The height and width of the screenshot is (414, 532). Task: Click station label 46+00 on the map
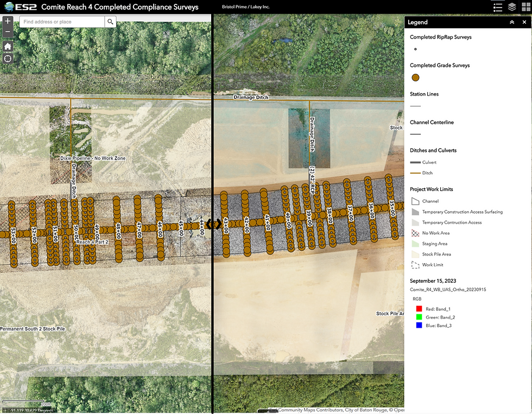pyautogui.click(x=160, y=229)
